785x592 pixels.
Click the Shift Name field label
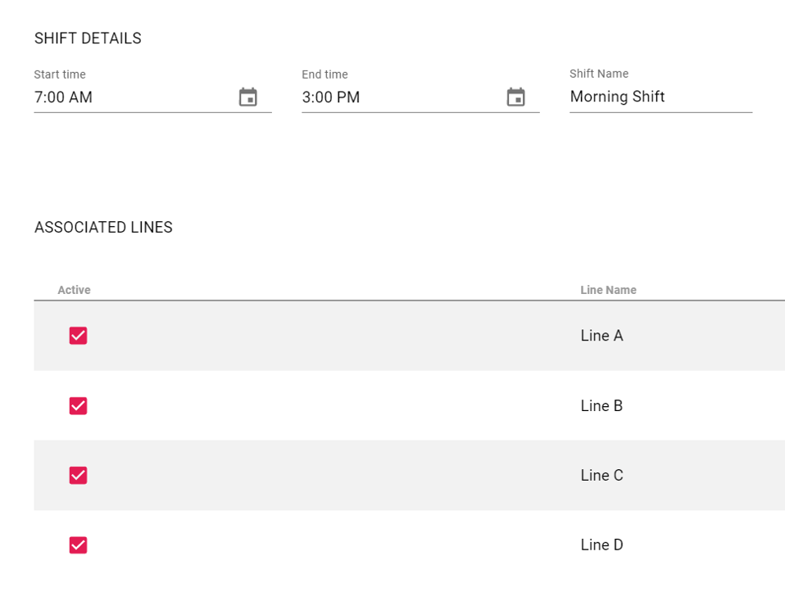599,74
